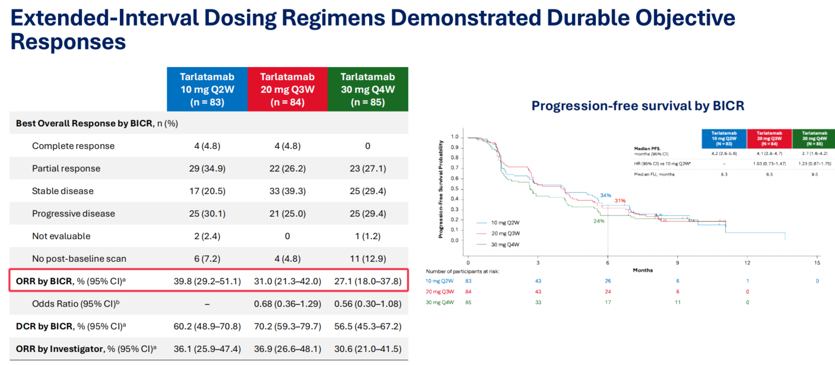
Task: Click the DCR value '60.2 (48.9–70.8)'
Action: pos(207,326)
